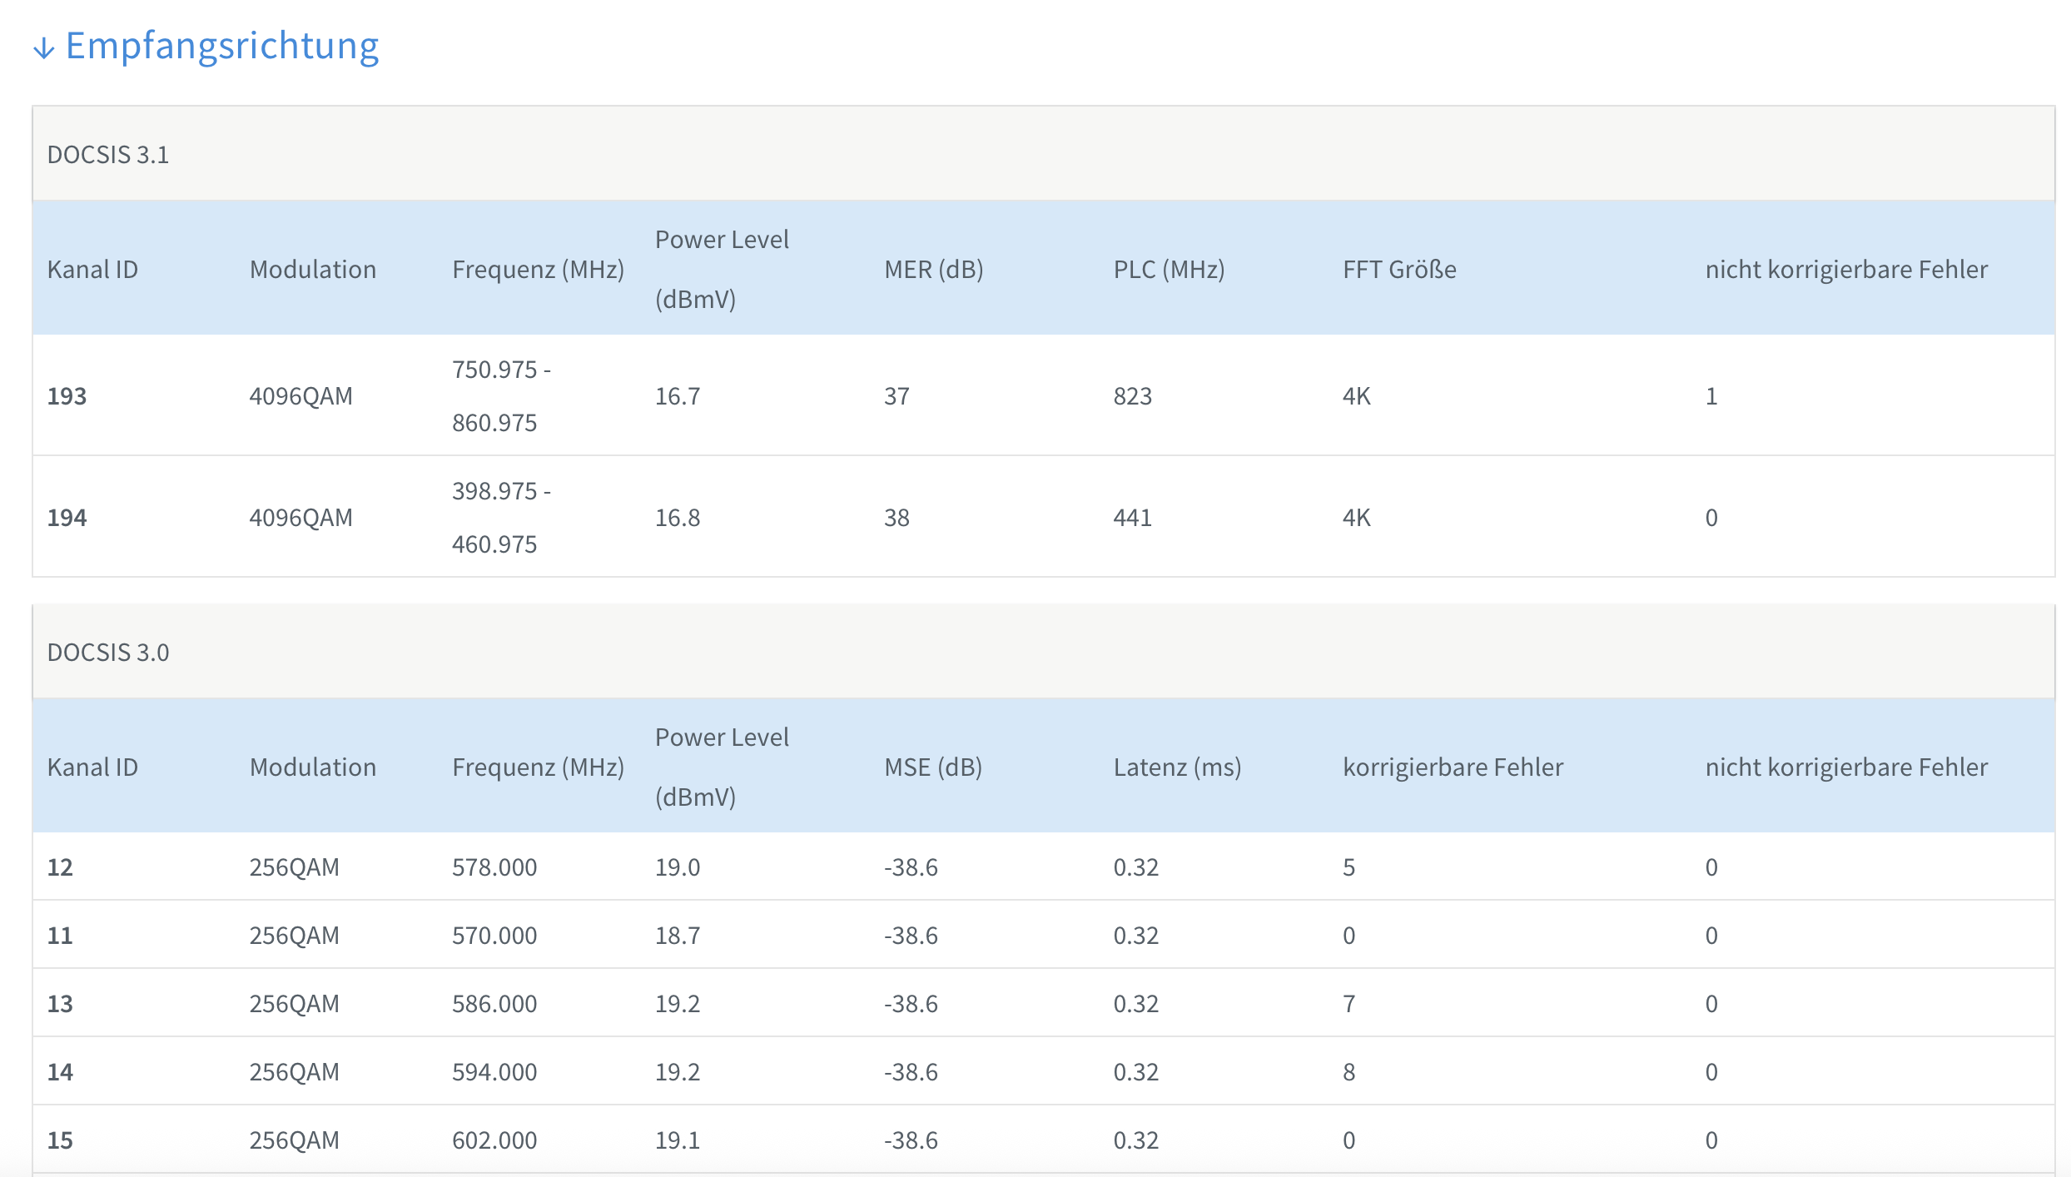This screenshot has height=1177, width=2071.
Task: Click the Latenz (ms) column header
Action: (x=1177, y=767)
